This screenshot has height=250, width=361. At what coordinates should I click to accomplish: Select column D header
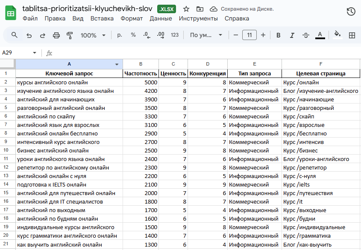208,64
